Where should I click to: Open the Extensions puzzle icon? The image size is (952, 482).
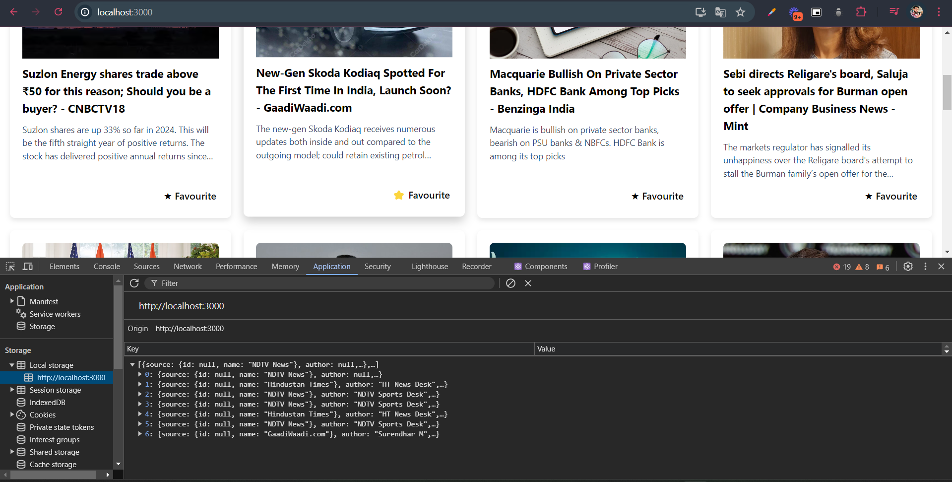(861, 12)
